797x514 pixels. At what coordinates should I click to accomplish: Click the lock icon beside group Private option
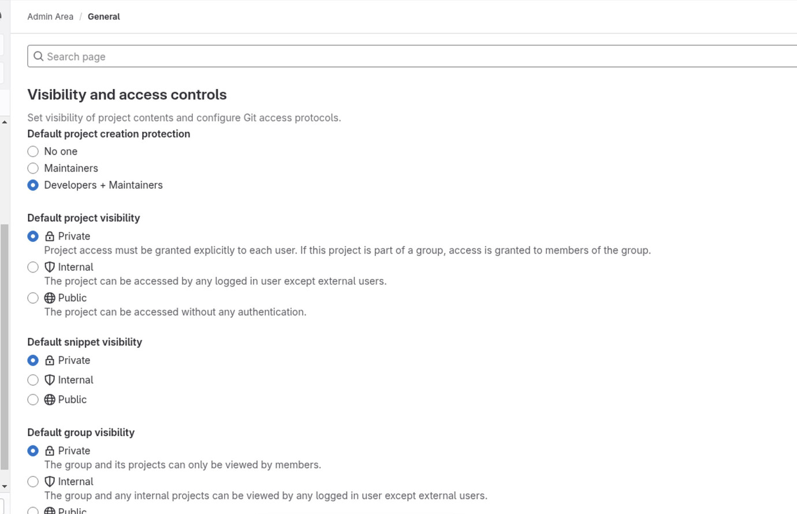(50, 450)
